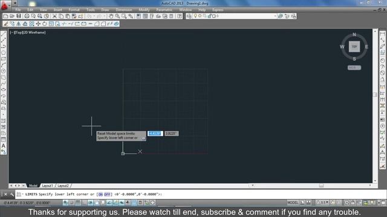Image resolution: width=387 pixels, height=217 pixels.
Task: Click the Y coordinate dynamic input field
Action: (172, 133)
